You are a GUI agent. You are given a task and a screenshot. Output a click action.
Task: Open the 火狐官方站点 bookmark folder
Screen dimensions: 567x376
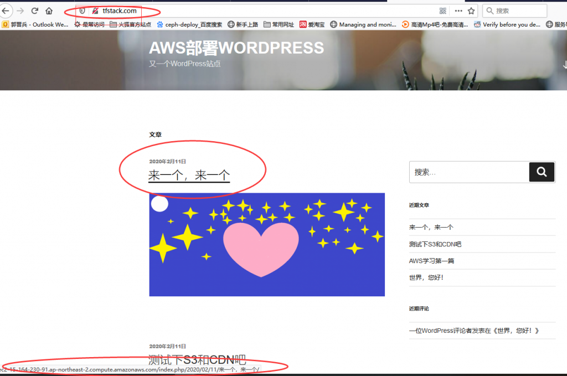point(131,24)
